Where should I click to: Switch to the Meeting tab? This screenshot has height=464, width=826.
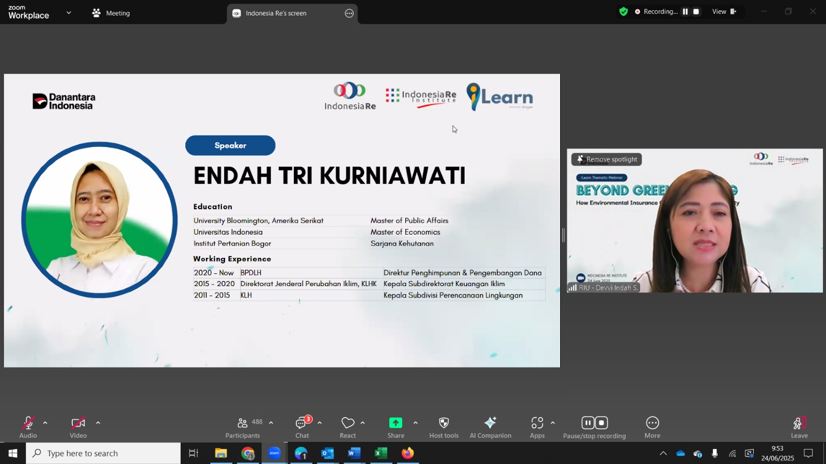point(111,13)
